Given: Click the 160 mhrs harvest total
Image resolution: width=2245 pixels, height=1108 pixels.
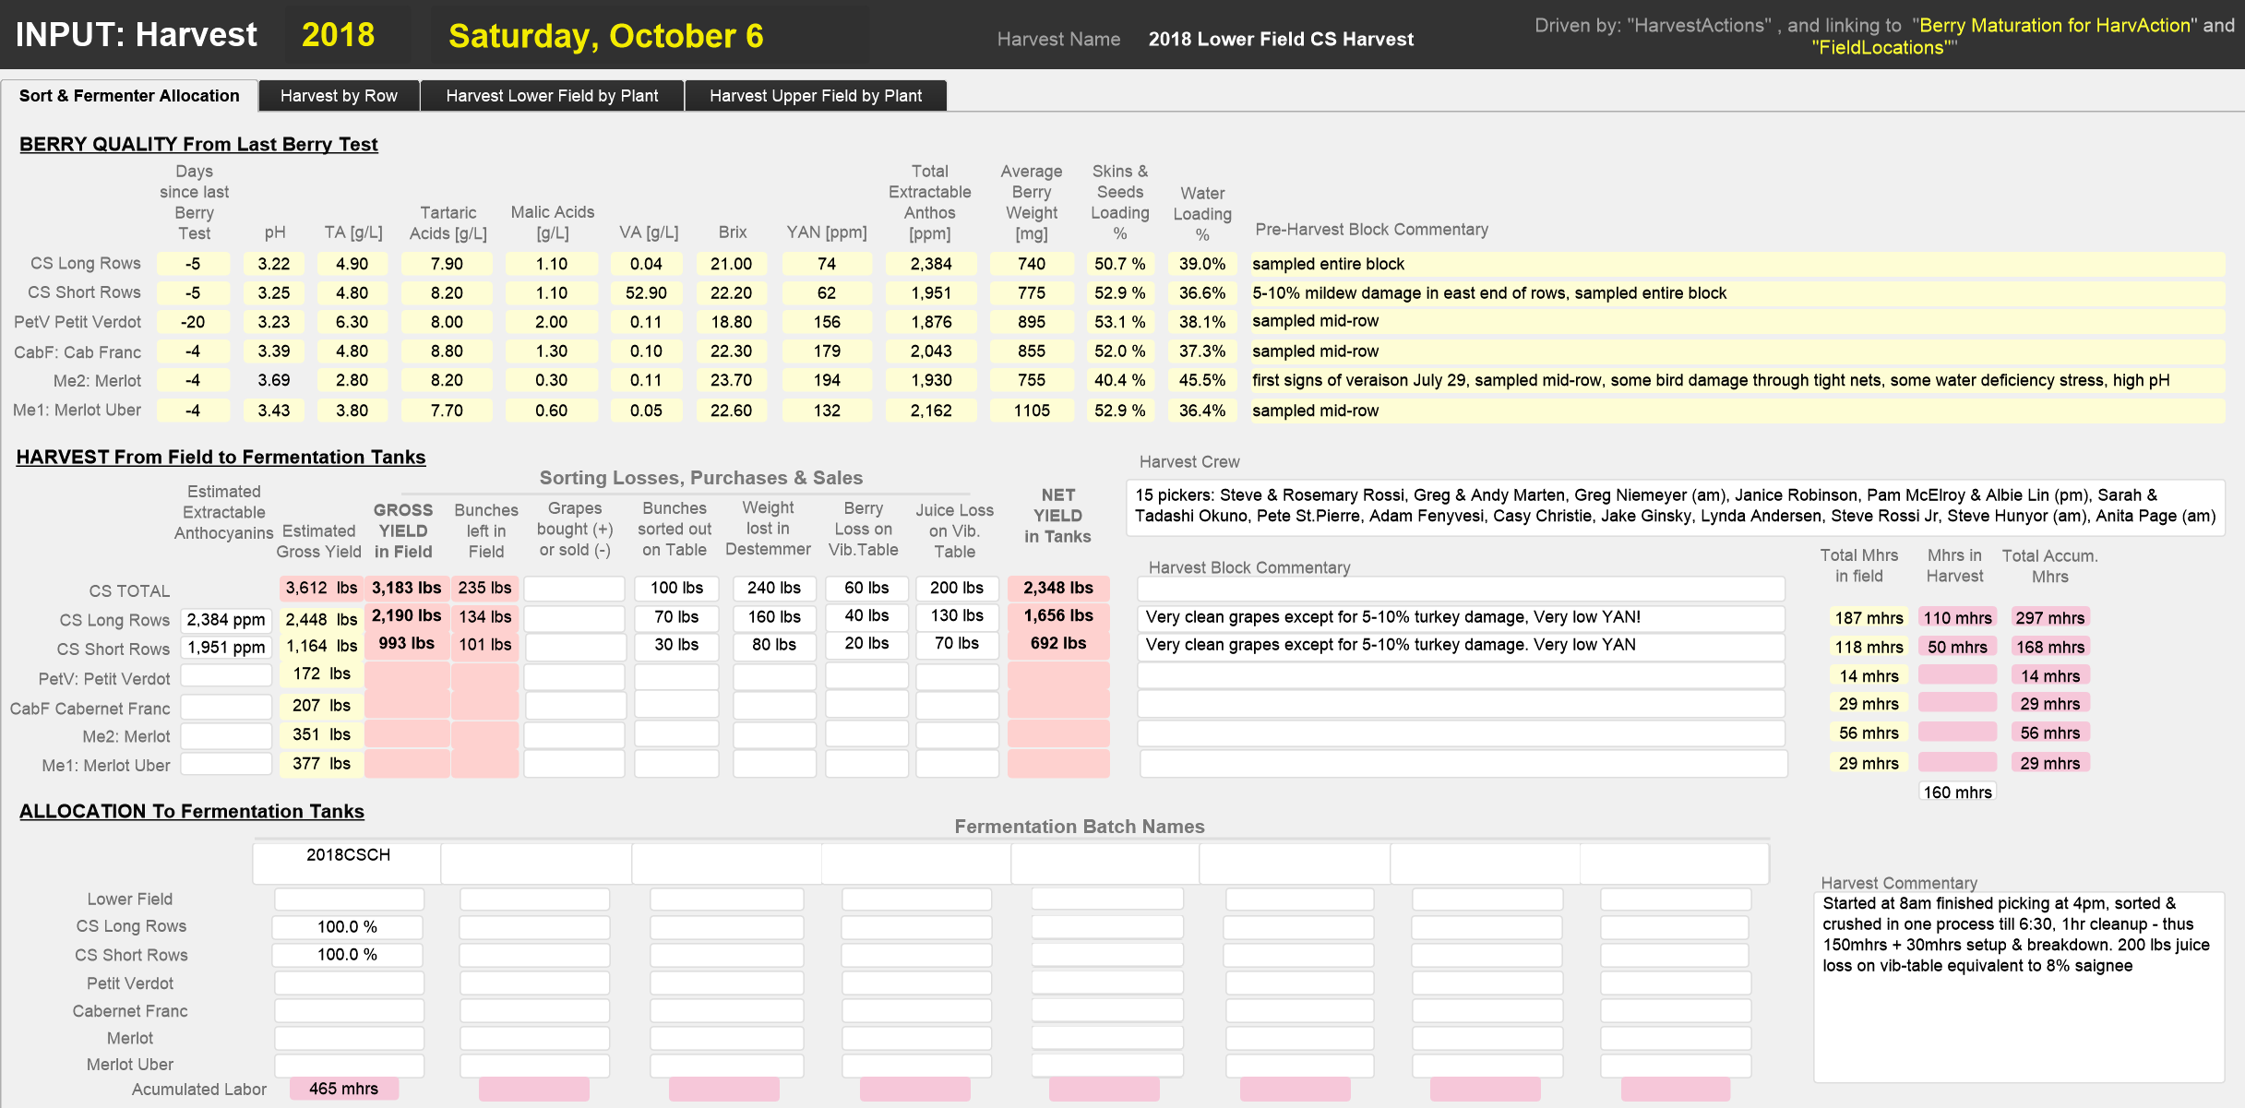Looking at the screenshot, I should (x=1957, y=792).
